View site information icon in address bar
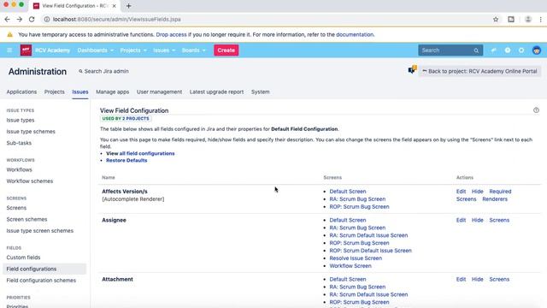Screen dimensions: 547x308 pyautogui.click(x=47, y=20)
